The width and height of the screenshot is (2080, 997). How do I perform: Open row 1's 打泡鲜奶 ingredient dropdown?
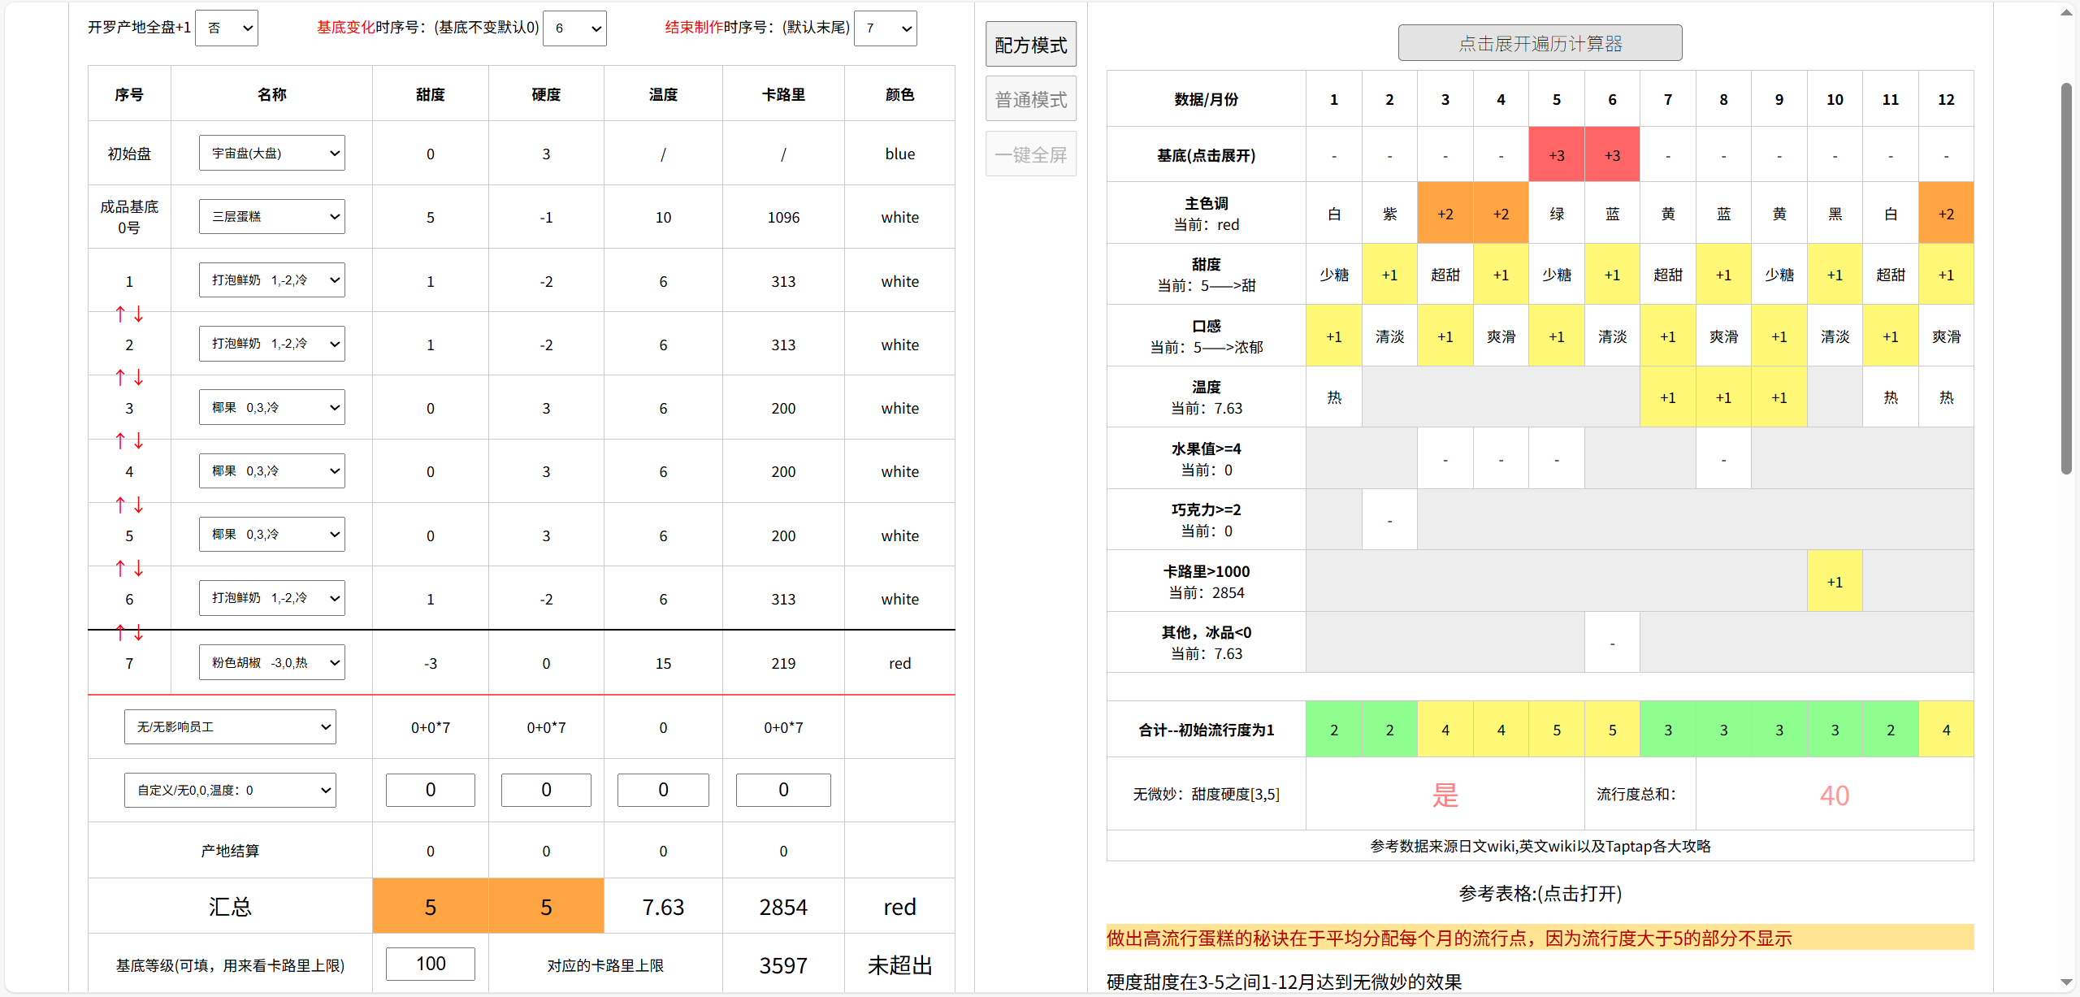coord(272,280)
